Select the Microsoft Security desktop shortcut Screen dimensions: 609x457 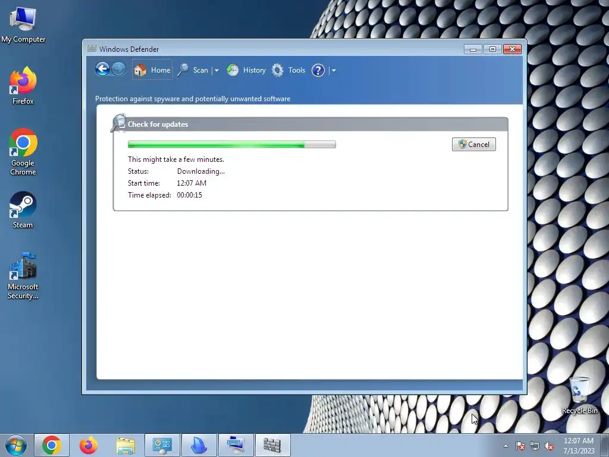pos(23,276)
